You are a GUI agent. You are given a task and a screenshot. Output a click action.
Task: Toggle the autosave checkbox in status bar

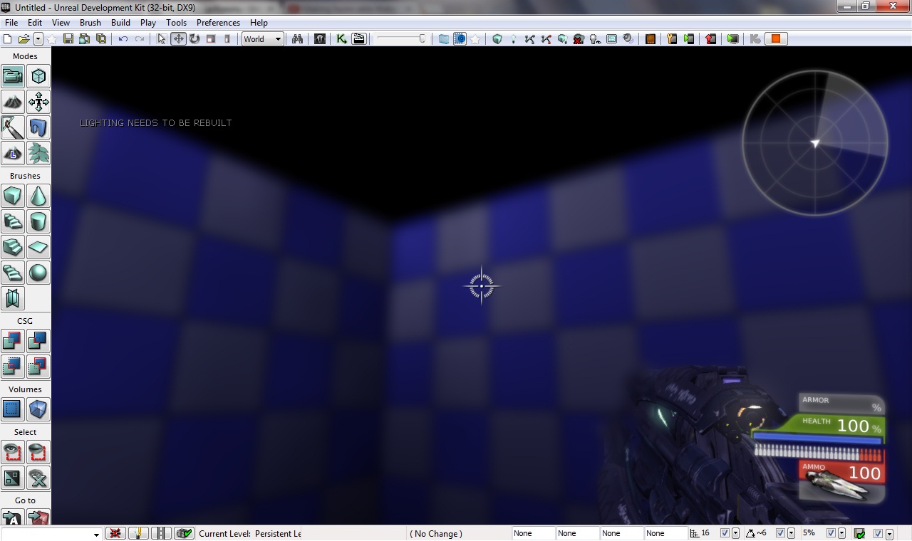879,533
